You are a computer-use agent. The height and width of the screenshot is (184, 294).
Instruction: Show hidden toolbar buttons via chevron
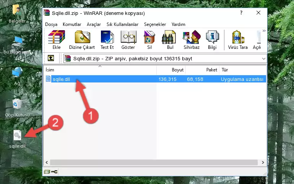pos(264,31)
